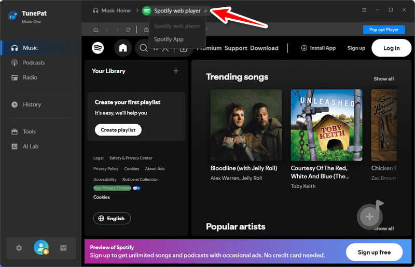Open Support link
415x267 pixels.
coord(236,48)
